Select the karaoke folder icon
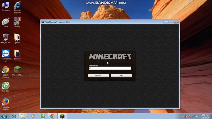 (x=17, y=55)
